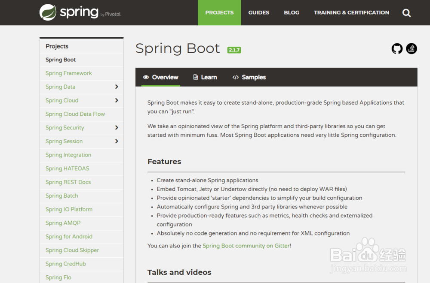Image resolution: width=430 pixels, height=283 pixels.
Task: Switch to the Samples tab
Action: 249,77
